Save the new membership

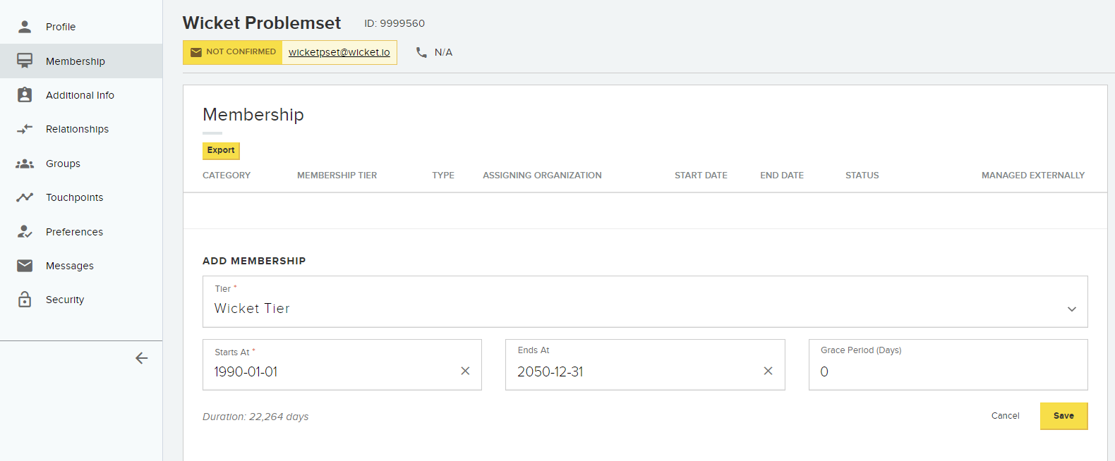1063,416
